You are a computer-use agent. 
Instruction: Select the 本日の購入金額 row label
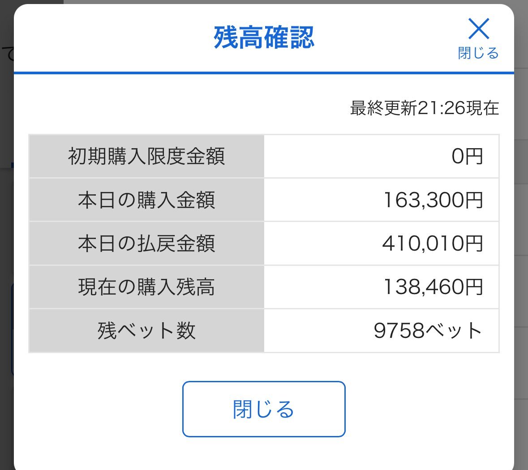click(x=146, y=200)
